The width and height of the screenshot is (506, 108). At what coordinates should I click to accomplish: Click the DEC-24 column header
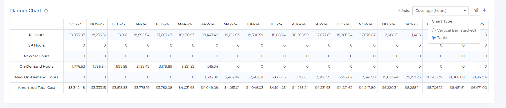pyautogui.click(x=389, y=24)
